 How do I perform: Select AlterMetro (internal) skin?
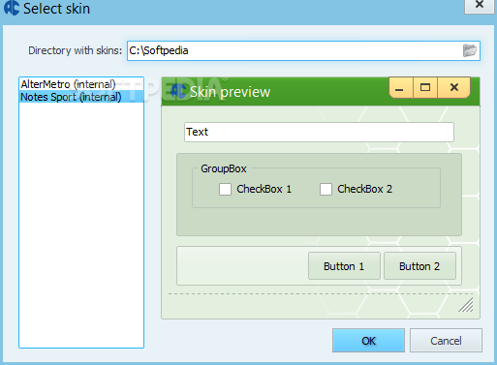pos(81,84)
